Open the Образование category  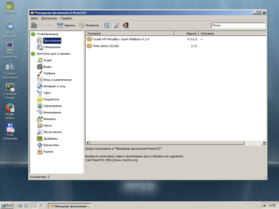tap(53, 106)
